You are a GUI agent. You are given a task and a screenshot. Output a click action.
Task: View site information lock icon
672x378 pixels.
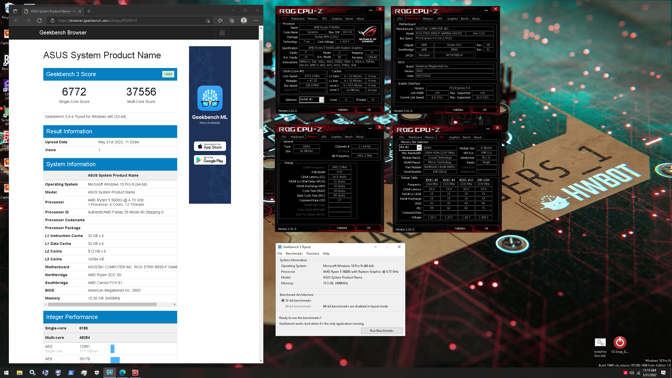coord(52,20)
